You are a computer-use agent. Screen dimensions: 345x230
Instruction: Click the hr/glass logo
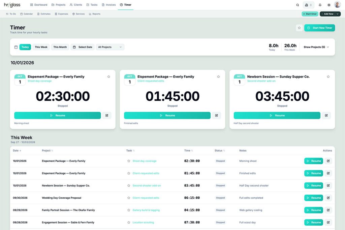[12, 5]
